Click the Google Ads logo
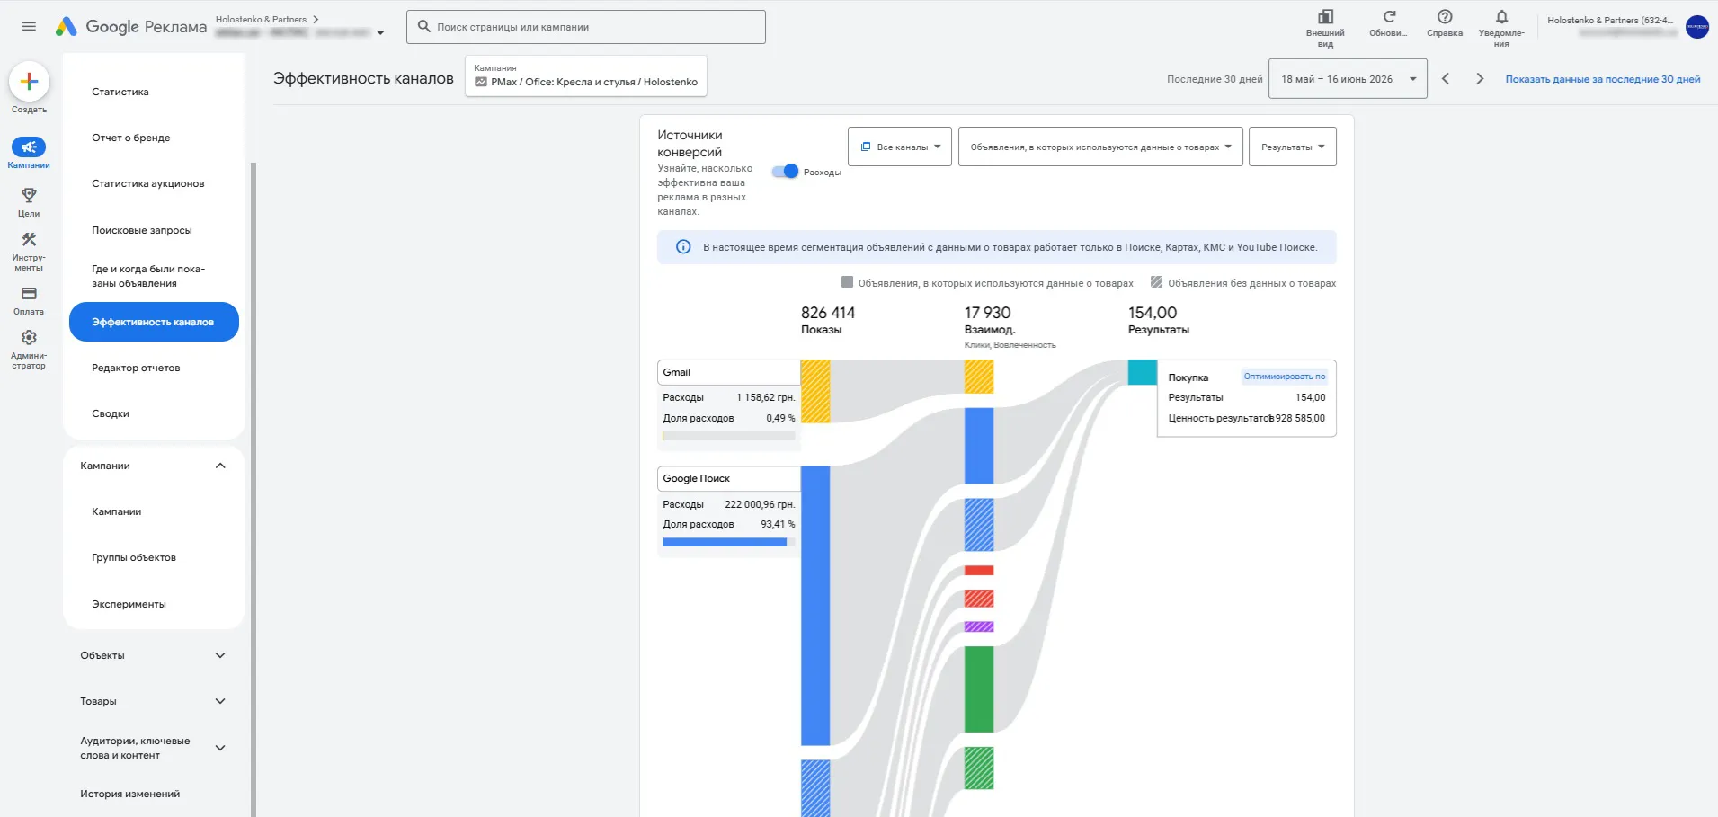Image resolution: width=1718 pixels, height=817 pixels. [x=67, y=27]
